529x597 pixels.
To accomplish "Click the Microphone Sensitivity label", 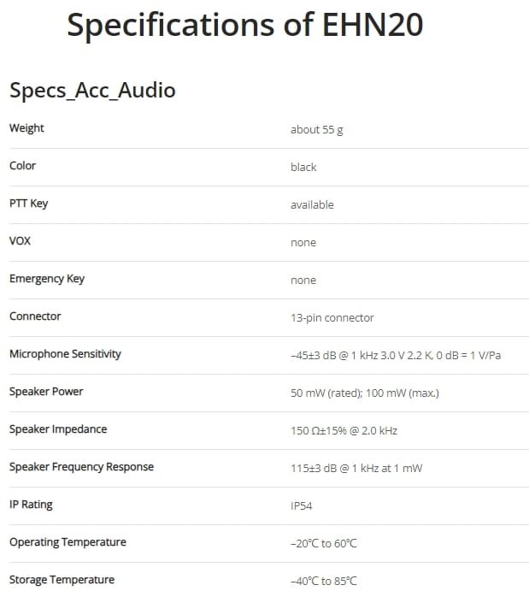I will point(65,354).
